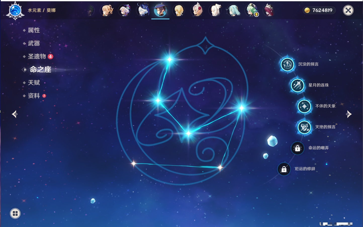
Task: Click the topmost glowing constellation star
Action: [169, 59]
